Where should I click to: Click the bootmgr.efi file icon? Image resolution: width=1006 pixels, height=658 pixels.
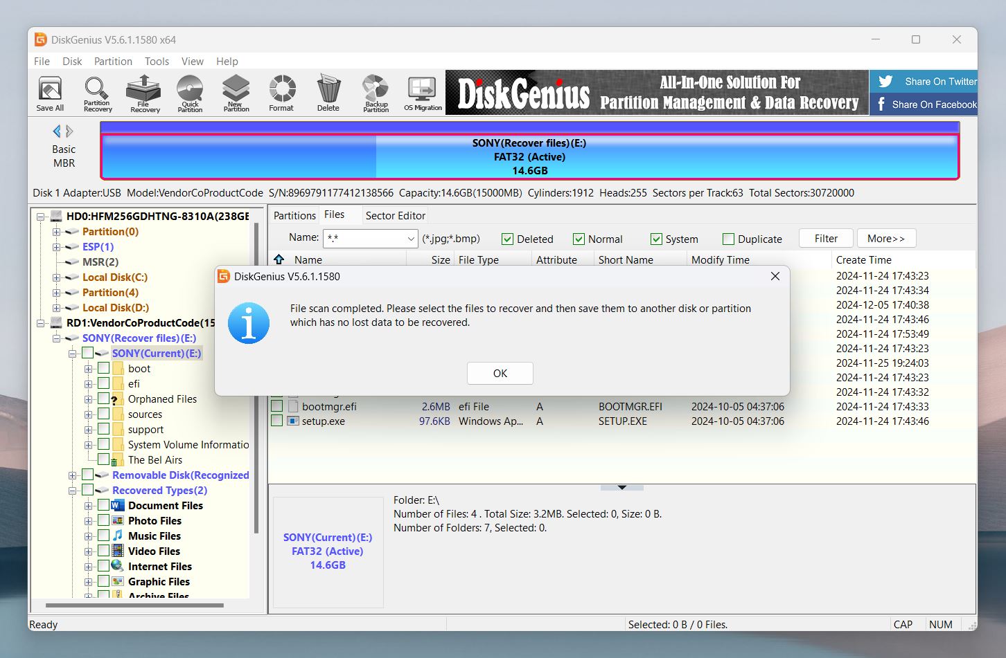tap(293, 406)
